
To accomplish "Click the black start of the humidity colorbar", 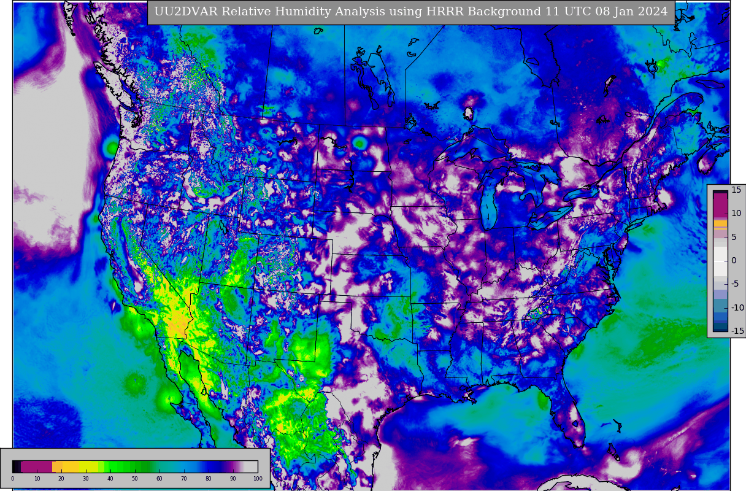I will point(17,466).
